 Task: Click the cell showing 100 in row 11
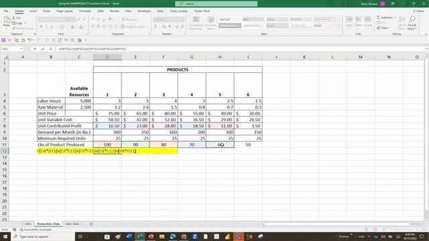pos(107,145)
